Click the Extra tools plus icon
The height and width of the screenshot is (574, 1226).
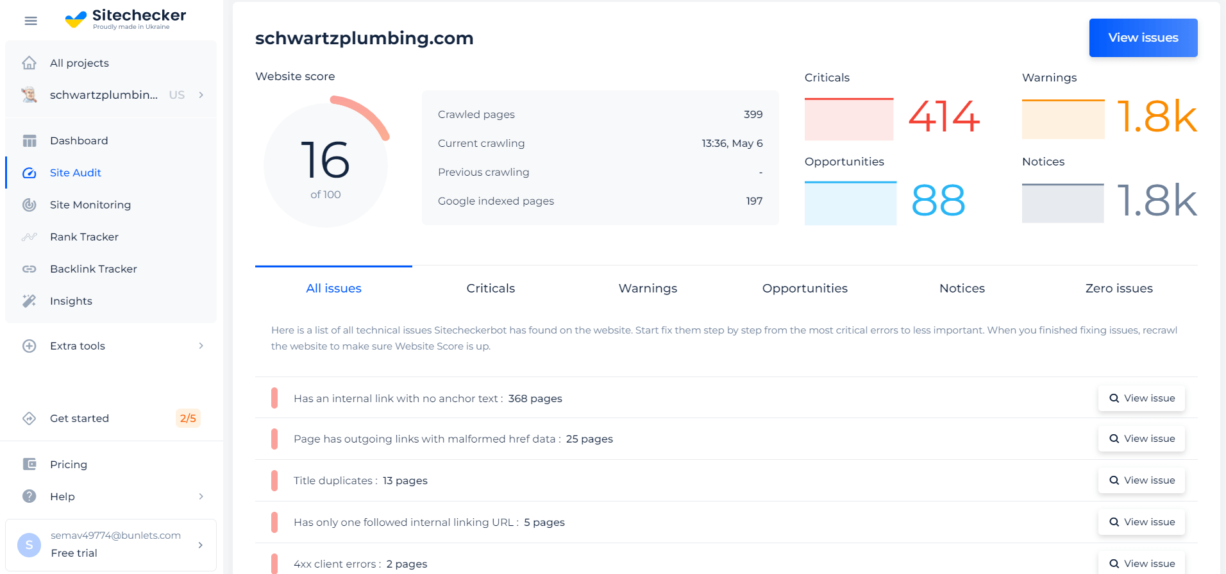[29, 346]
